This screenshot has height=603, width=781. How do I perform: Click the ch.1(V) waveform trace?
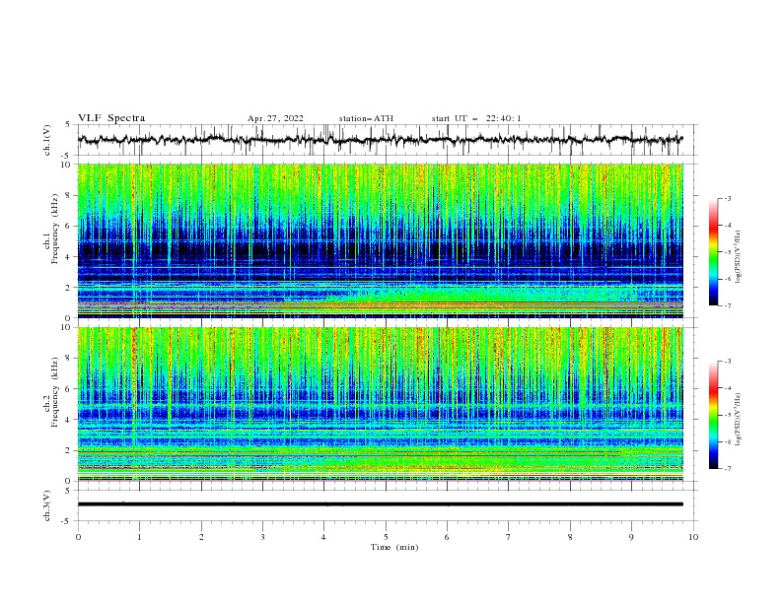pyautogui.click(x=381, y=139)
